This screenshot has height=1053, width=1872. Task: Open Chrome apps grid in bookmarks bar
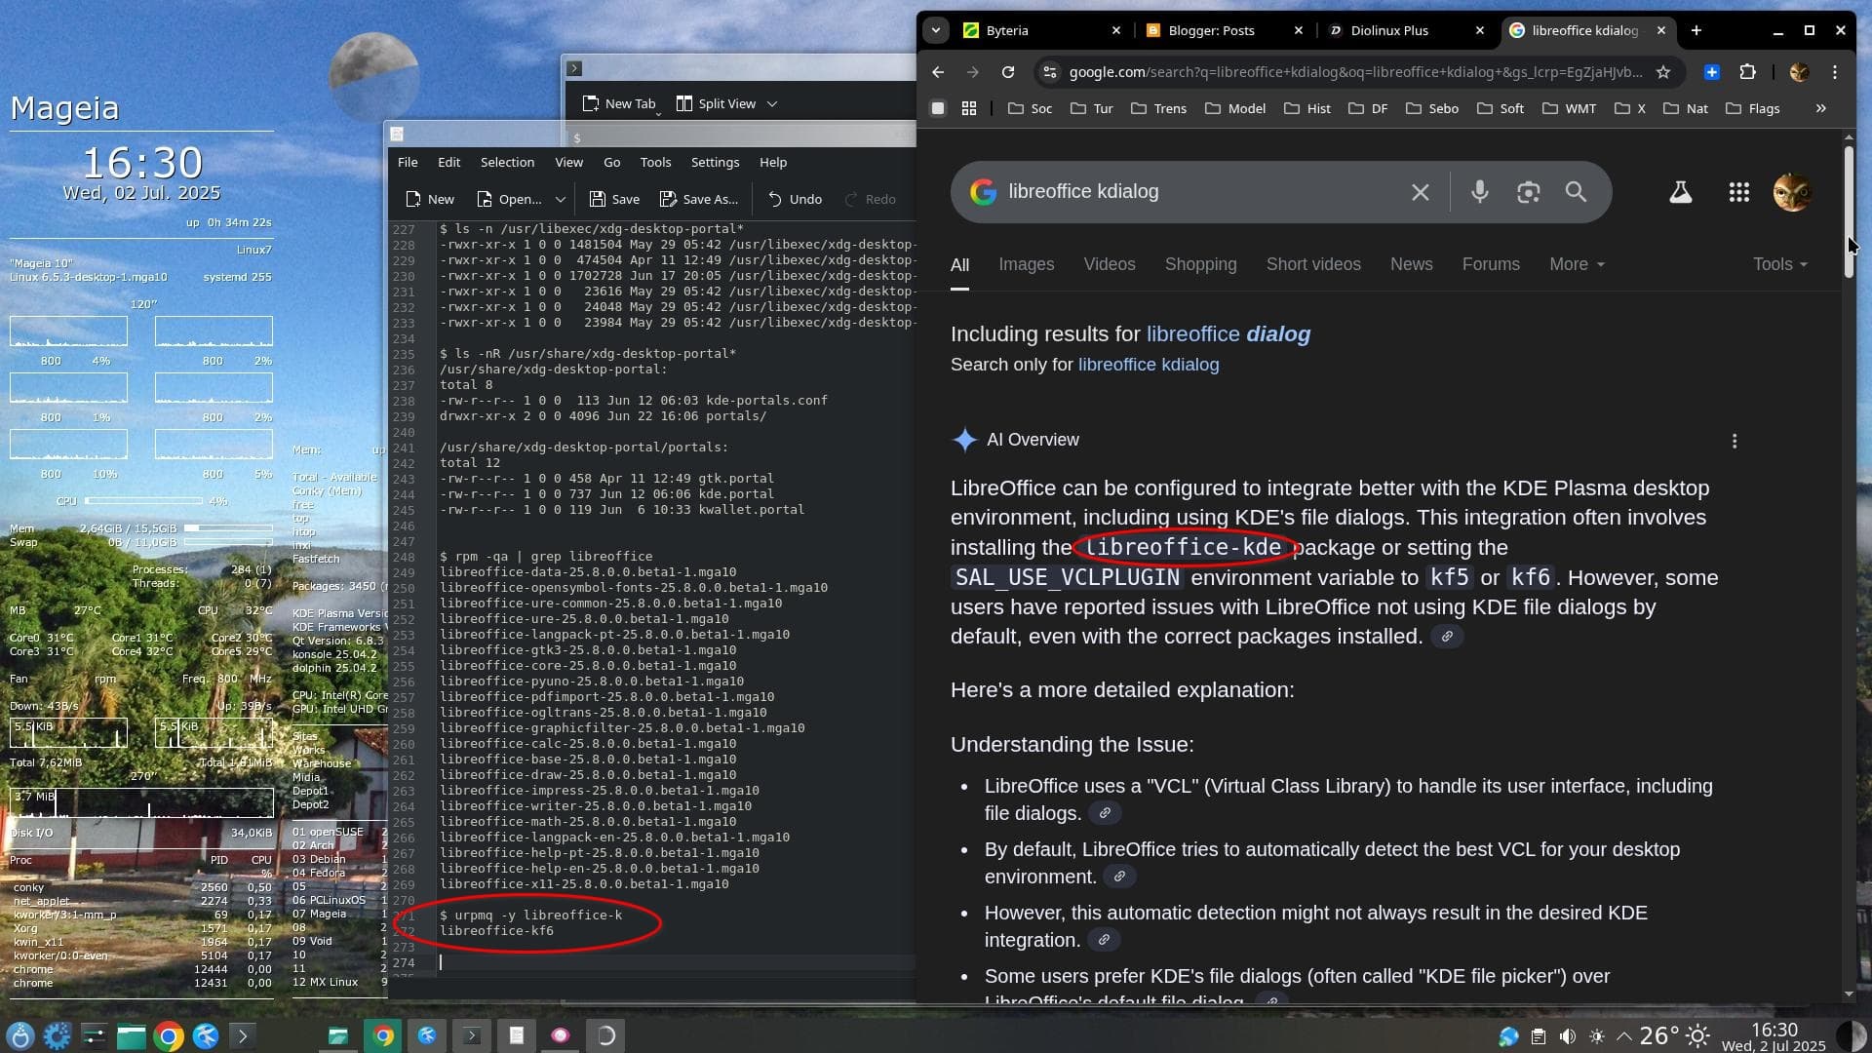point(969,108)
